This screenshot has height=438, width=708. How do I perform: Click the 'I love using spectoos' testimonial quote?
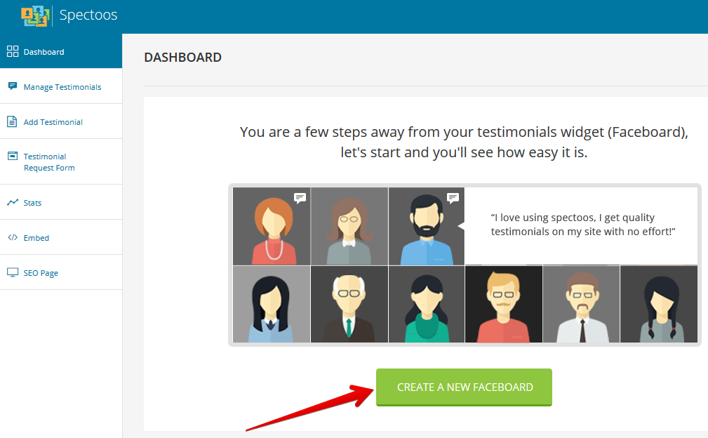pyautogui.click(x=583, y=225)
